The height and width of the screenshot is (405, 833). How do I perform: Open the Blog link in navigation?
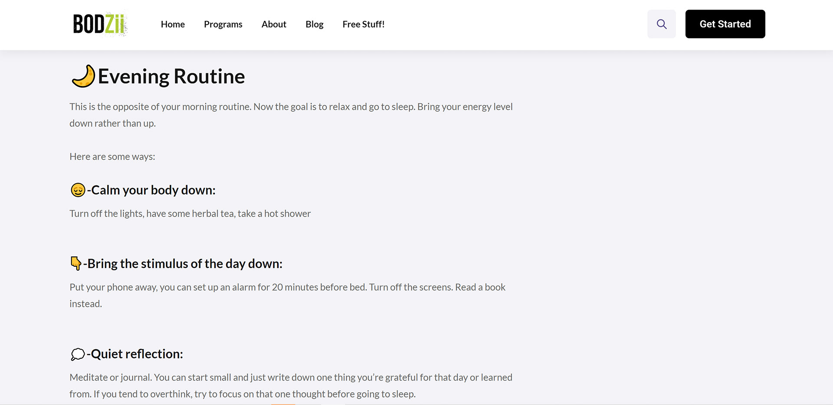pos(314,24)
